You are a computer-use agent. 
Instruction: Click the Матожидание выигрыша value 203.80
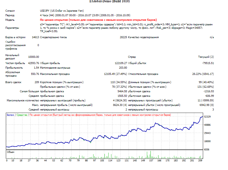123,68
